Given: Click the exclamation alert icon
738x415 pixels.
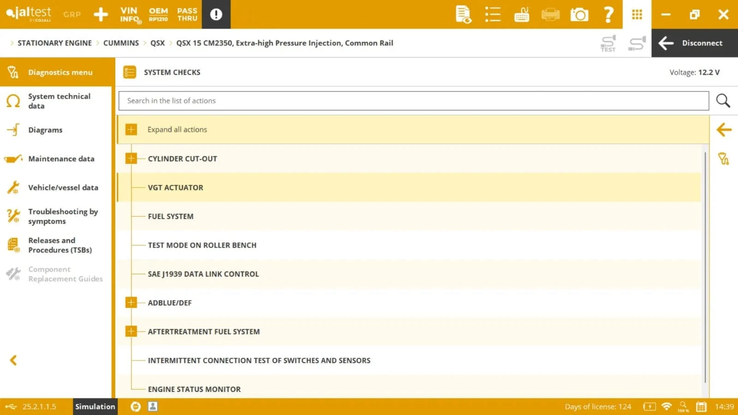Looking at the screenshot, I should [216, 15].
